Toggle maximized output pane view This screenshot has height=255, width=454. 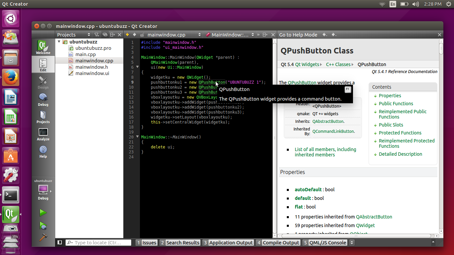click(x=59, y=242)
